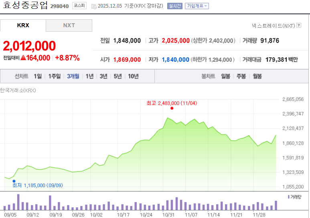Select the 10년 line chart period
310x218 pixels.
133,76
